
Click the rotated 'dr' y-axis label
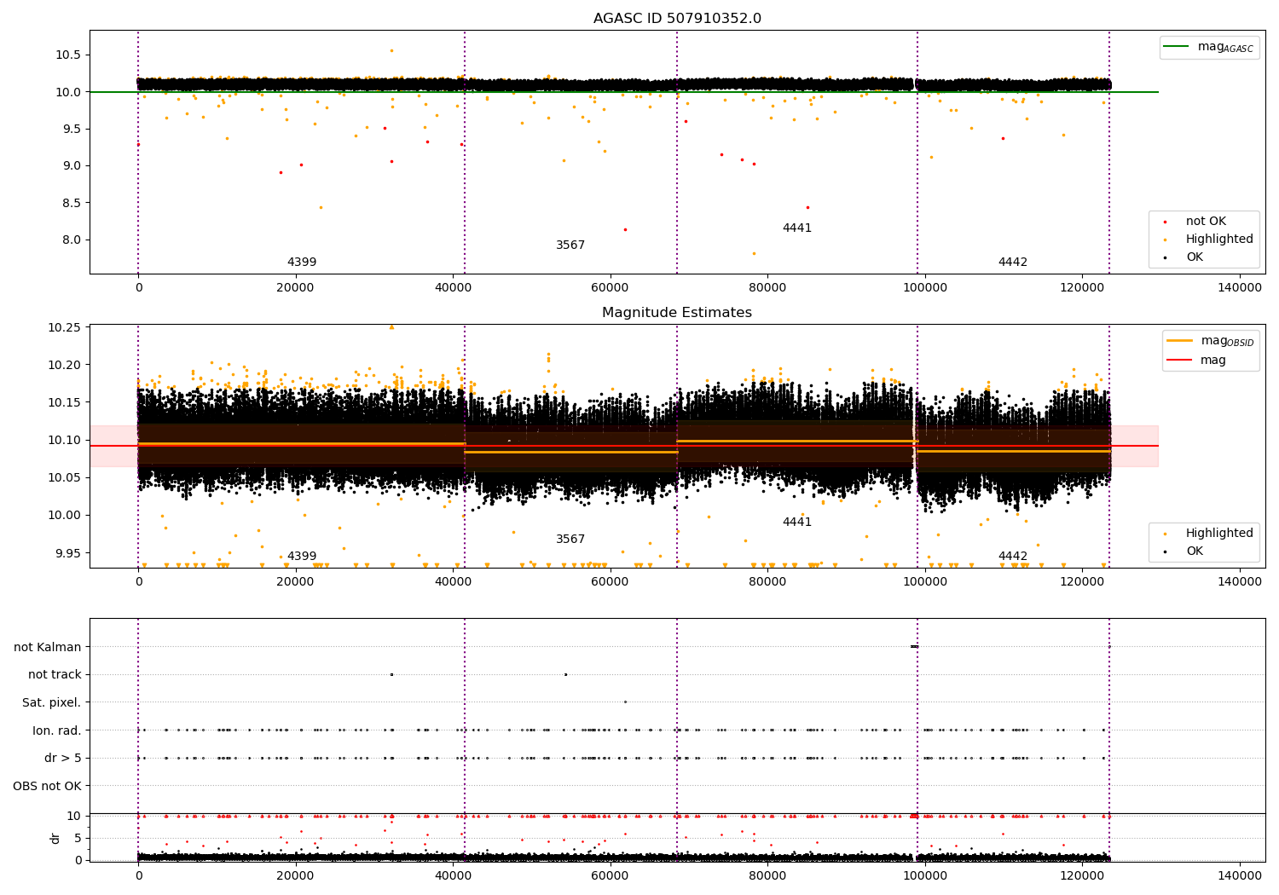(55, 838)
